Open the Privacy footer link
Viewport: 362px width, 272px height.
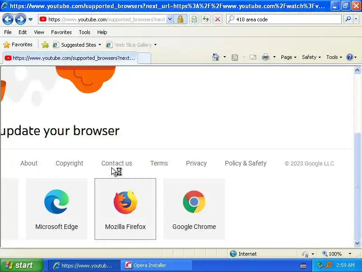[x=196, y=163]
